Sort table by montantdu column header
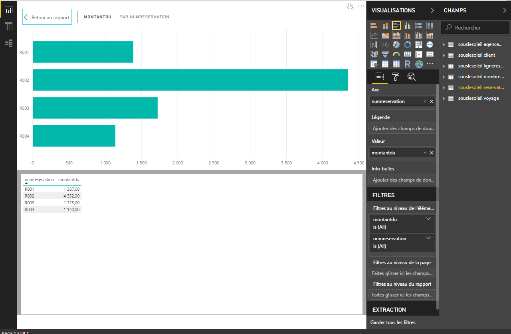 (x=69, y=180)
